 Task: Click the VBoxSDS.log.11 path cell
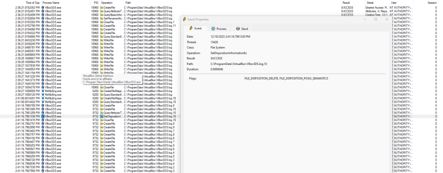click(150, 26)
